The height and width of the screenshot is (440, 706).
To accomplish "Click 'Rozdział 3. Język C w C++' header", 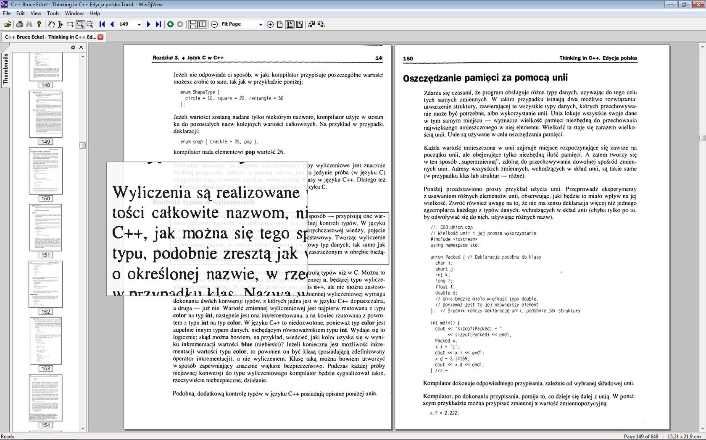I will click(188, 58).
